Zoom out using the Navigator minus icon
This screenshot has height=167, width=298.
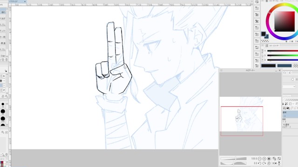point(260,159)
